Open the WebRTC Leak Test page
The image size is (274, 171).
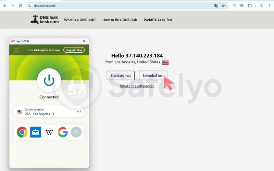click(158, 20)
